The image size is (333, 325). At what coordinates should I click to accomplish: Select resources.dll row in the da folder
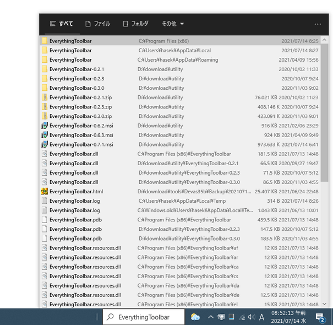click(180, 285)
